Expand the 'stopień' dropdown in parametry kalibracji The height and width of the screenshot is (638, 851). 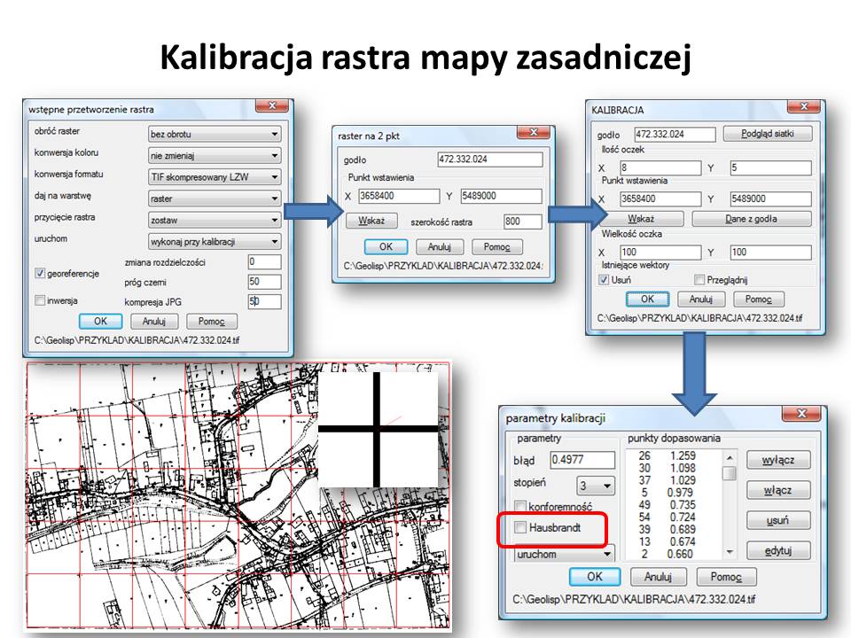pyautogui.click(x=596, y=486)
